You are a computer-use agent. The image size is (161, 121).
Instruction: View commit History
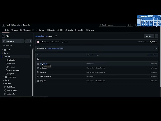(x=153, y=42)
